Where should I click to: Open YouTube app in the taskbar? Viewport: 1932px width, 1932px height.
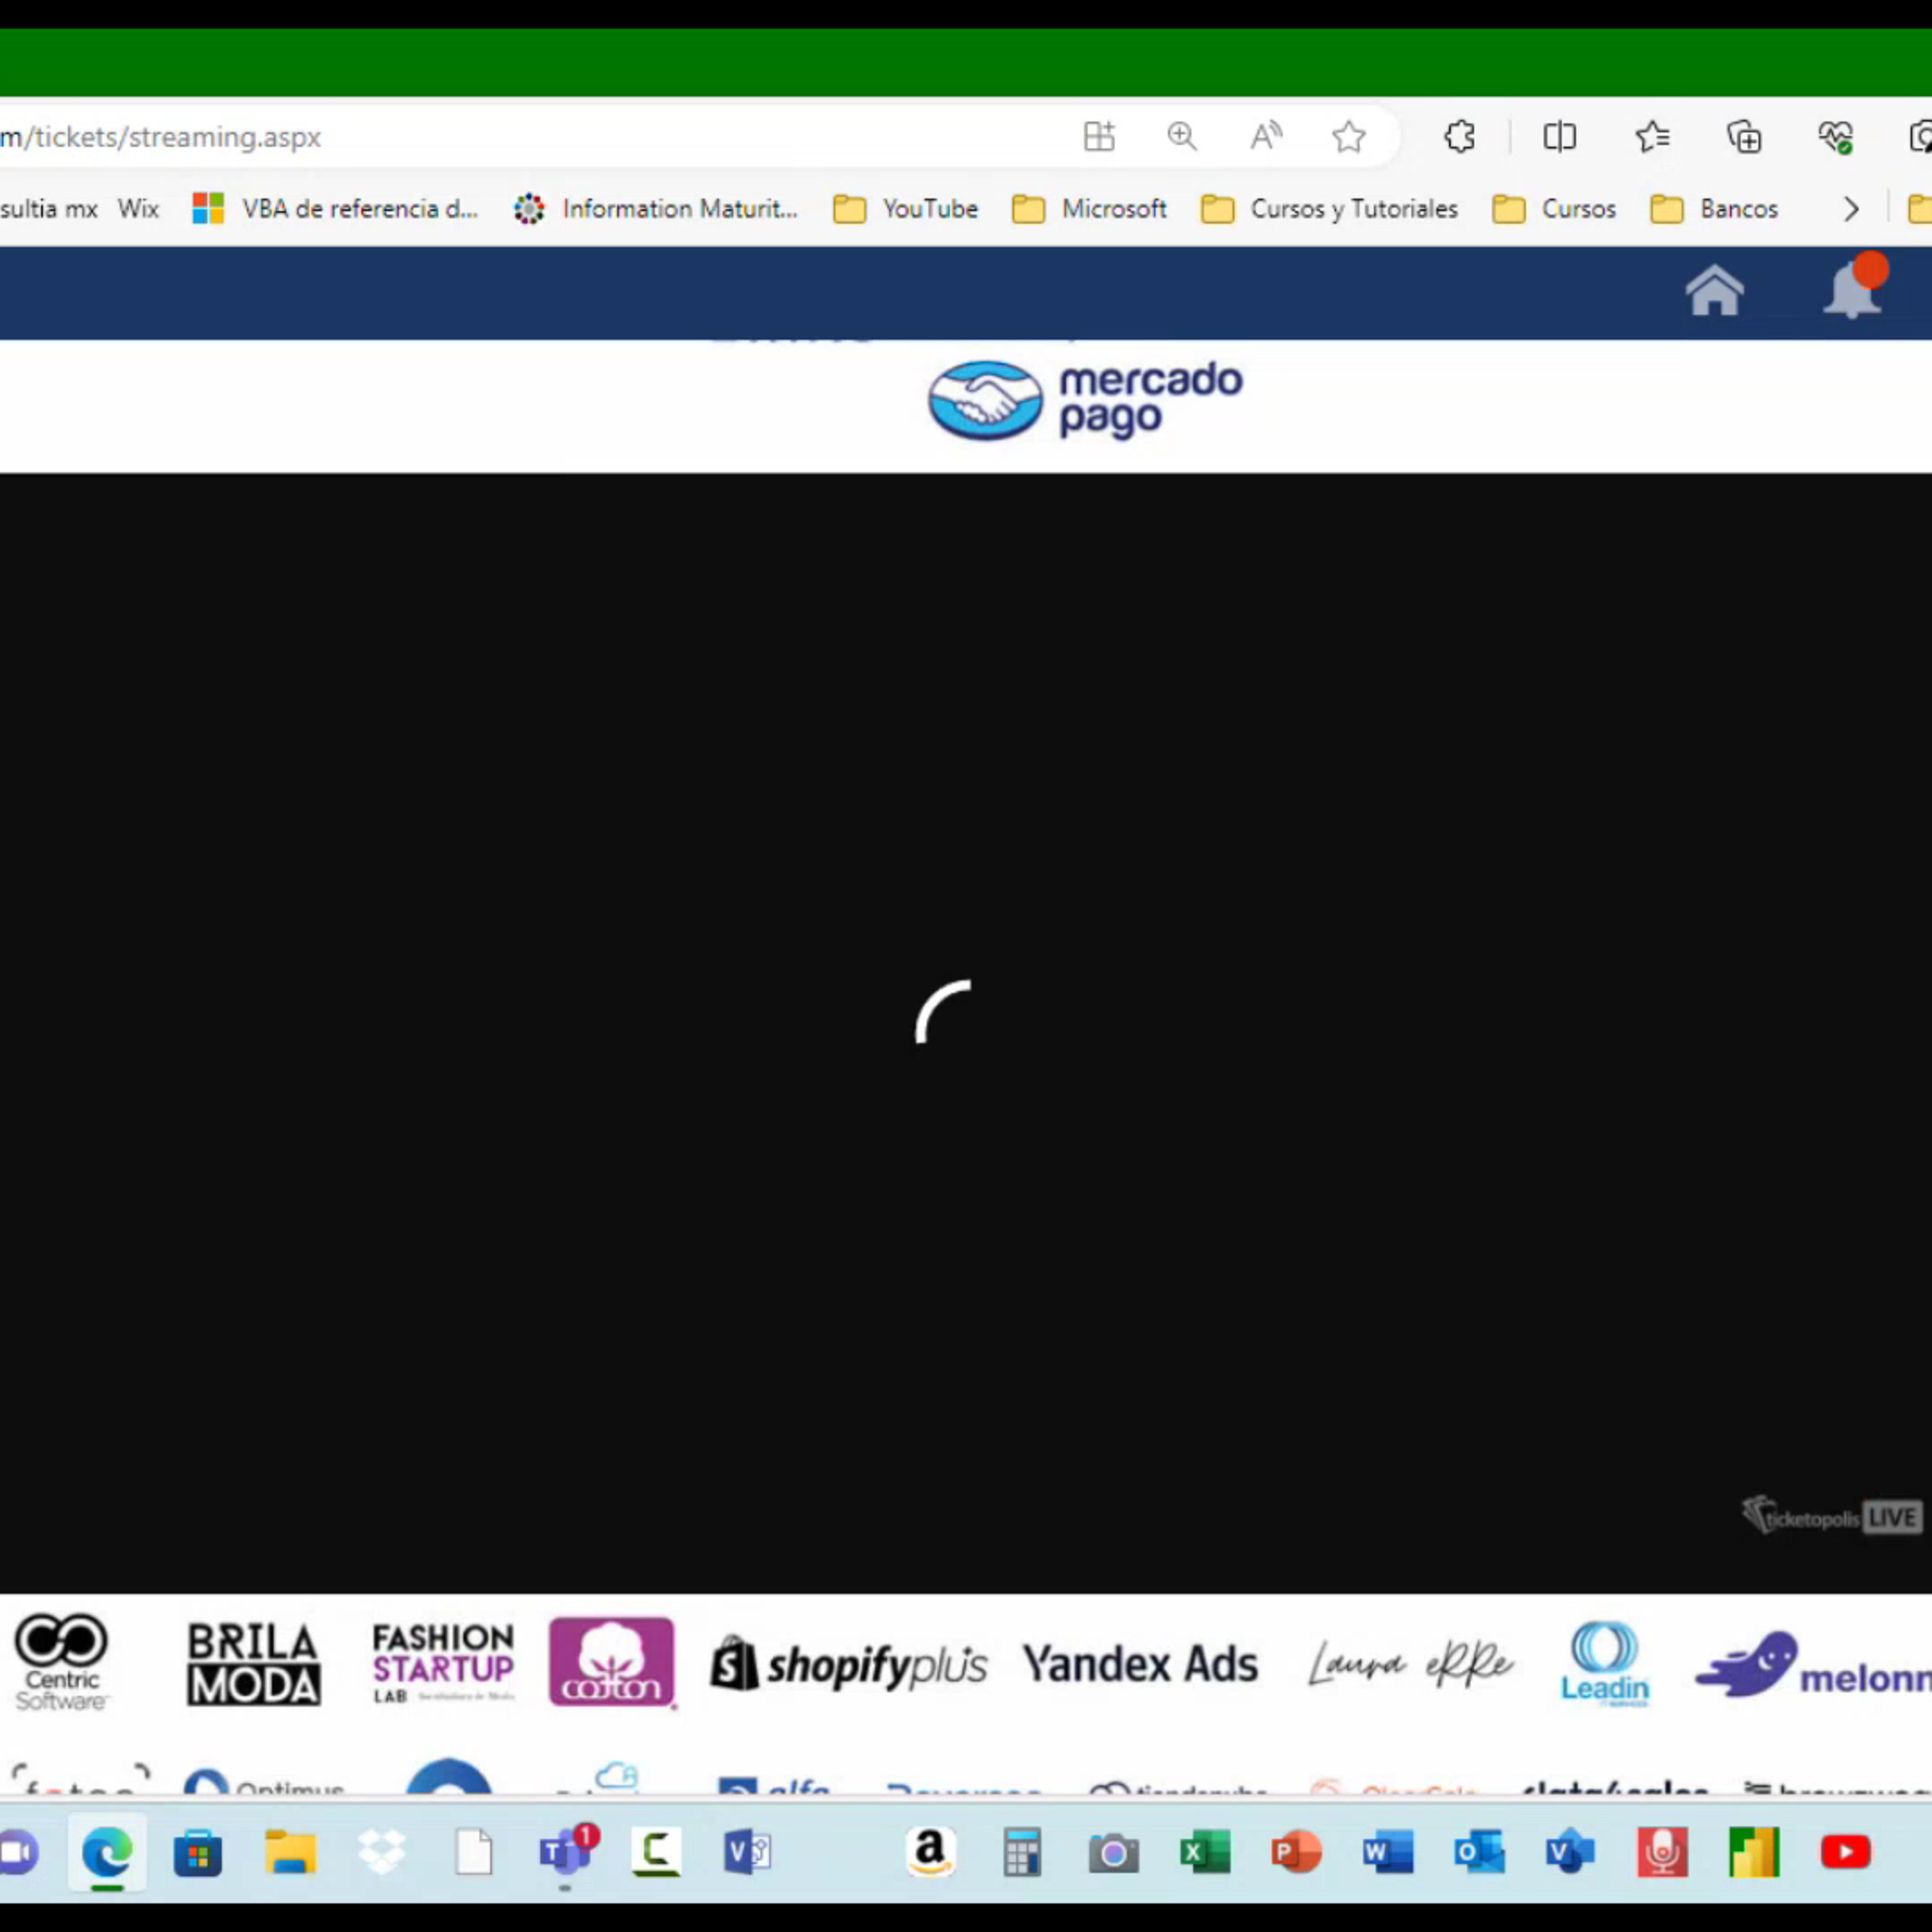click(x=1845, y=1853)
